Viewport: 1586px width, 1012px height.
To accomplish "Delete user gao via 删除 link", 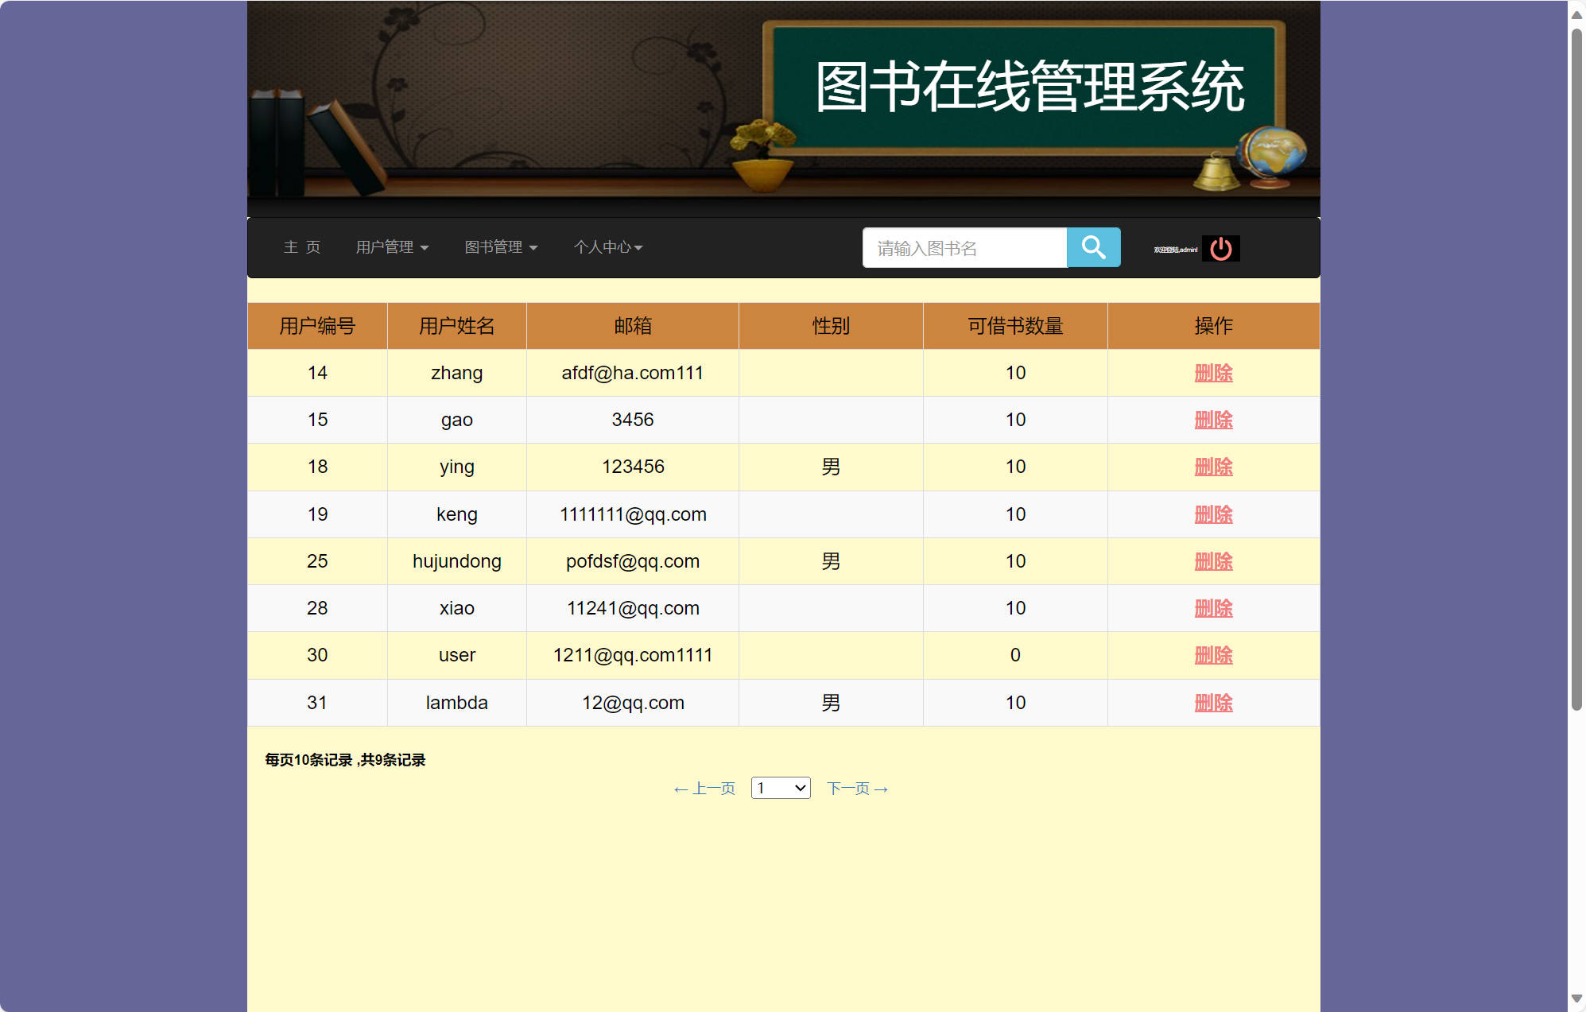I will tap(1213, 420).
